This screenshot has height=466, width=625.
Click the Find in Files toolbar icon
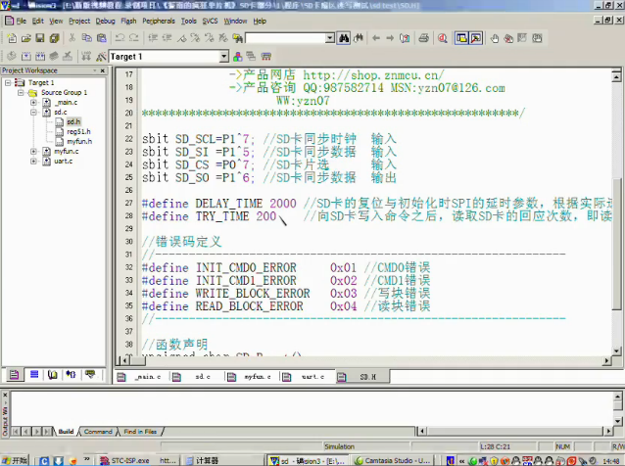coord(235,38)
